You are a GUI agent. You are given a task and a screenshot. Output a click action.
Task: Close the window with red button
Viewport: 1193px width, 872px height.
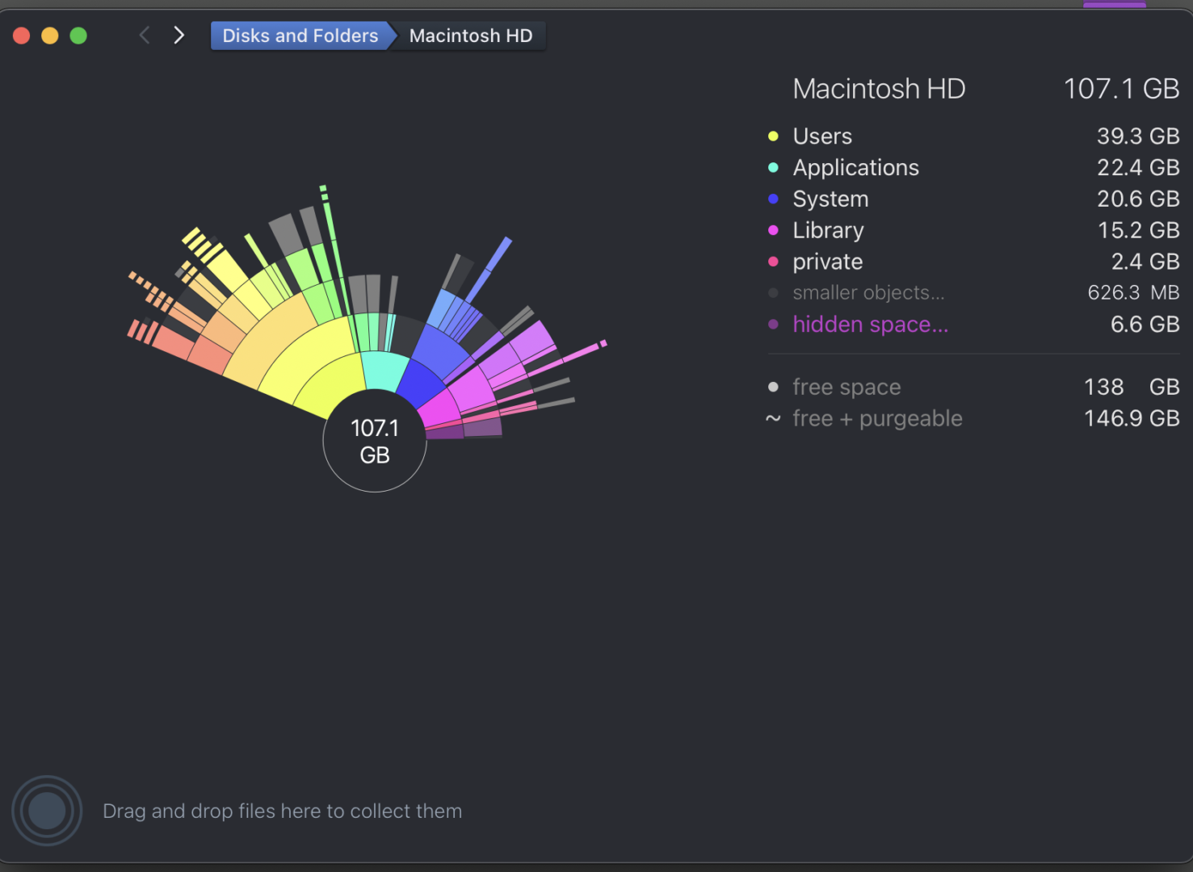click(x=22, y=36)
